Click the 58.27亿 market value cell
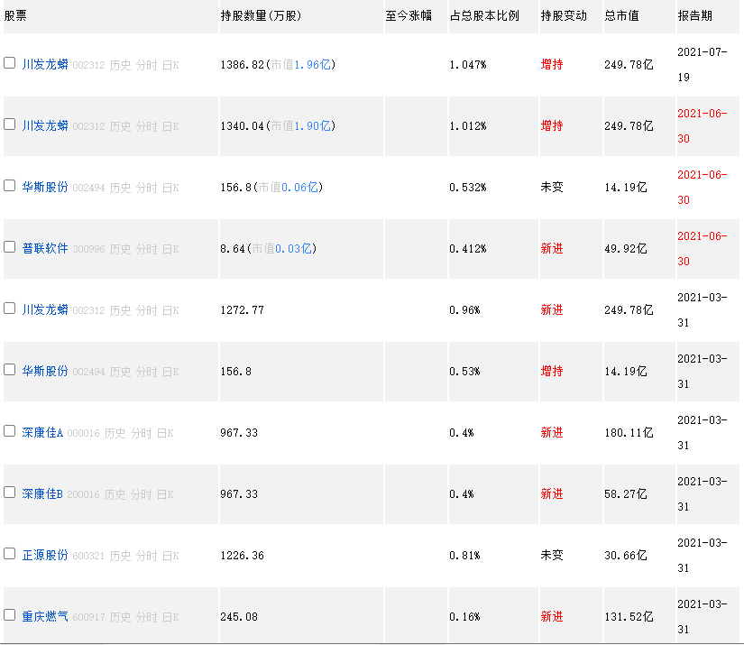This screenshot has height=645, width=744. pos(625,493)
